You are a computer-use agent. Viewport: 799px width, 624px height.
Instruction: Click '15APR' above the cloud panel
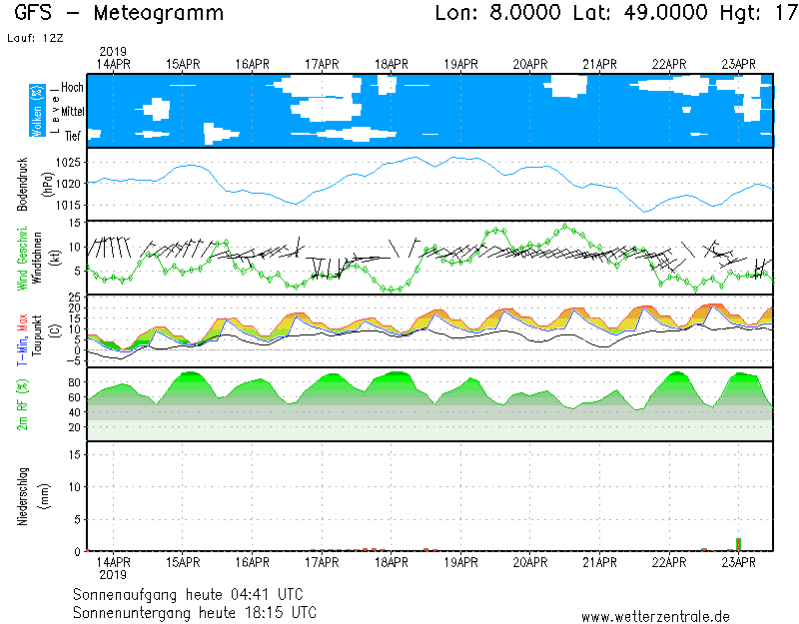point(183,65)
